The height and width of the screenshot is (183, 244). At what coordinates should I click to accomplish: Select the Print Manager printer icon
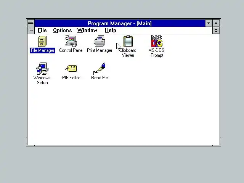100,41
